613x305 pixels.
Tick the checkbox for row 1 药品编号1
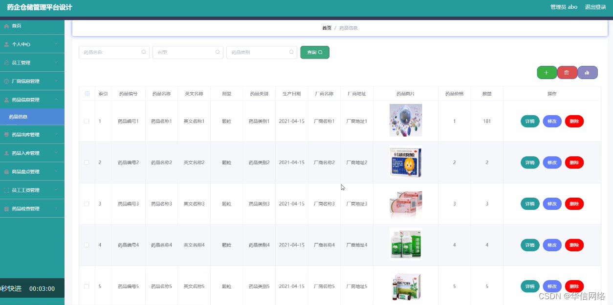coord(87,121)
